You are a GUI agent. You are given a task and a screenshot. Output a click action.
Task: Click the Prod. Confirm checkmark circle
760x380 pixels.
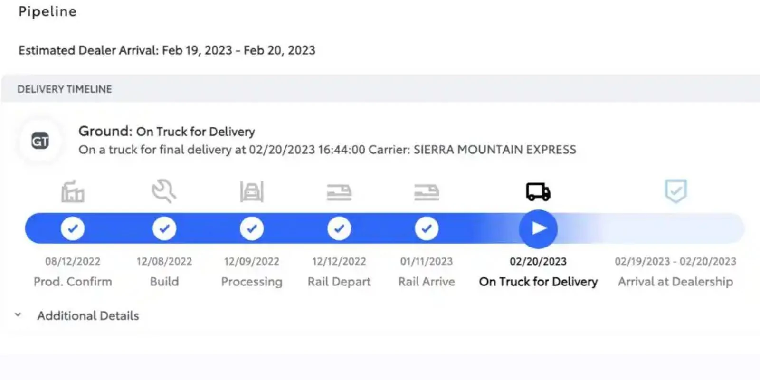point(73,228)
